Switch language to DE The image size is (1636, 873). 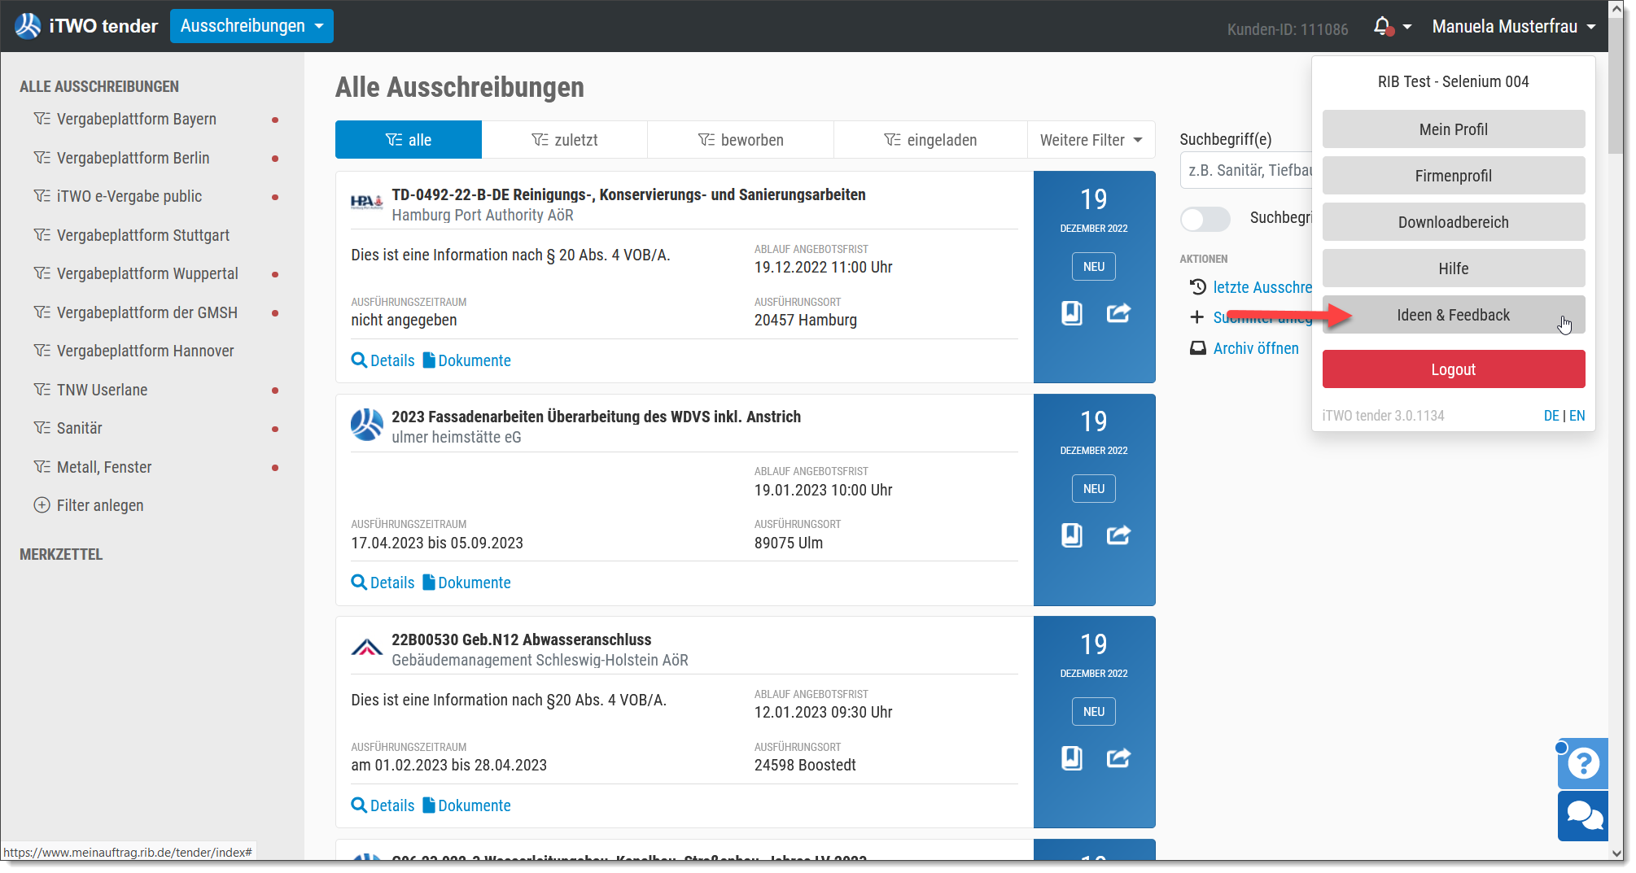(x=1551, y=416)
